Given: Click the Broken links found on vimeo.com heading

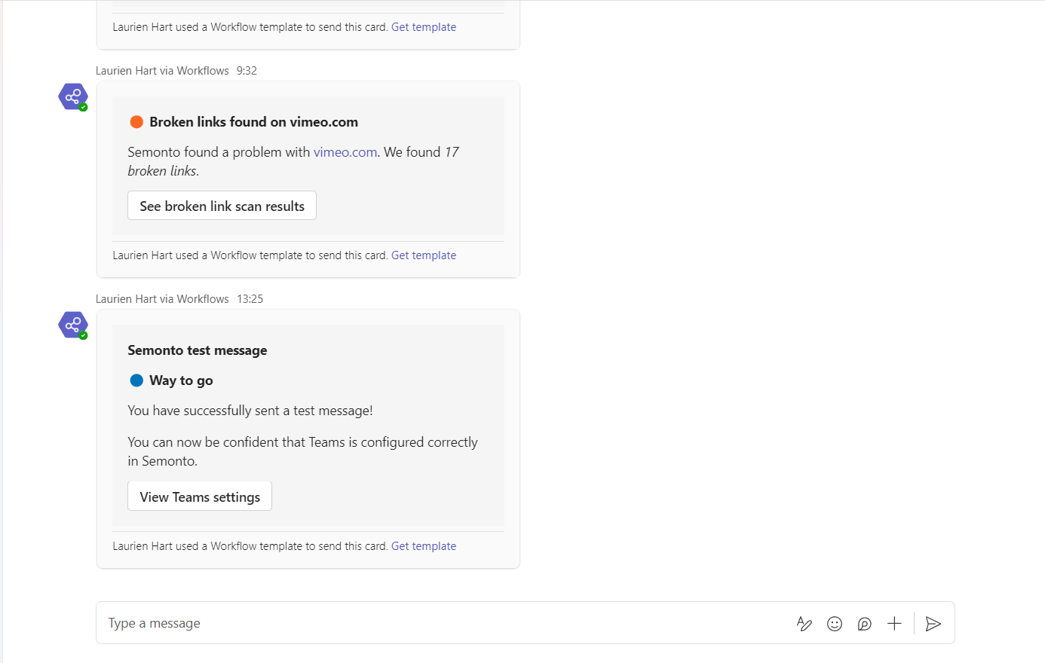Looking at the screenshot, I should coord(253,122).
